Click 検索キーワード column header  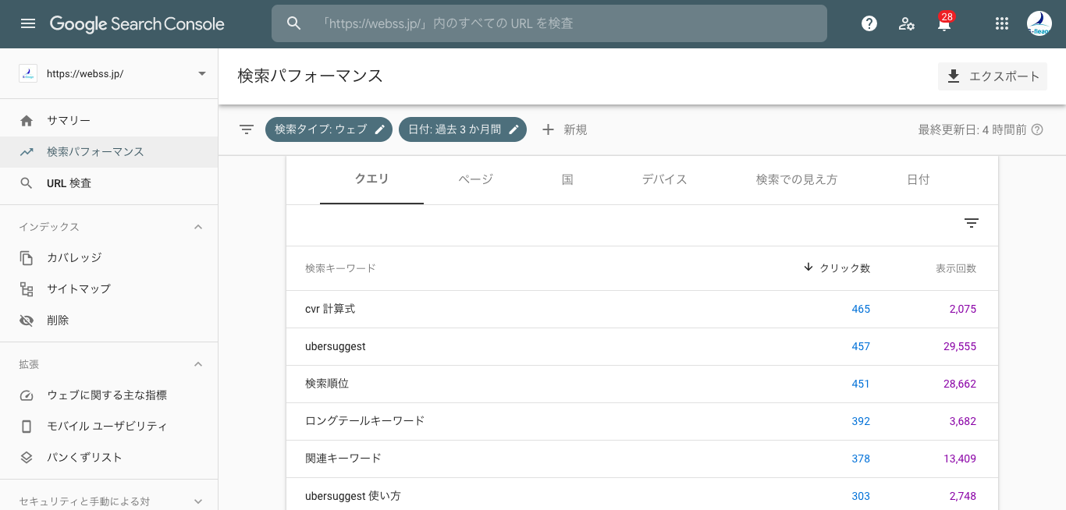tap(340, 268)
